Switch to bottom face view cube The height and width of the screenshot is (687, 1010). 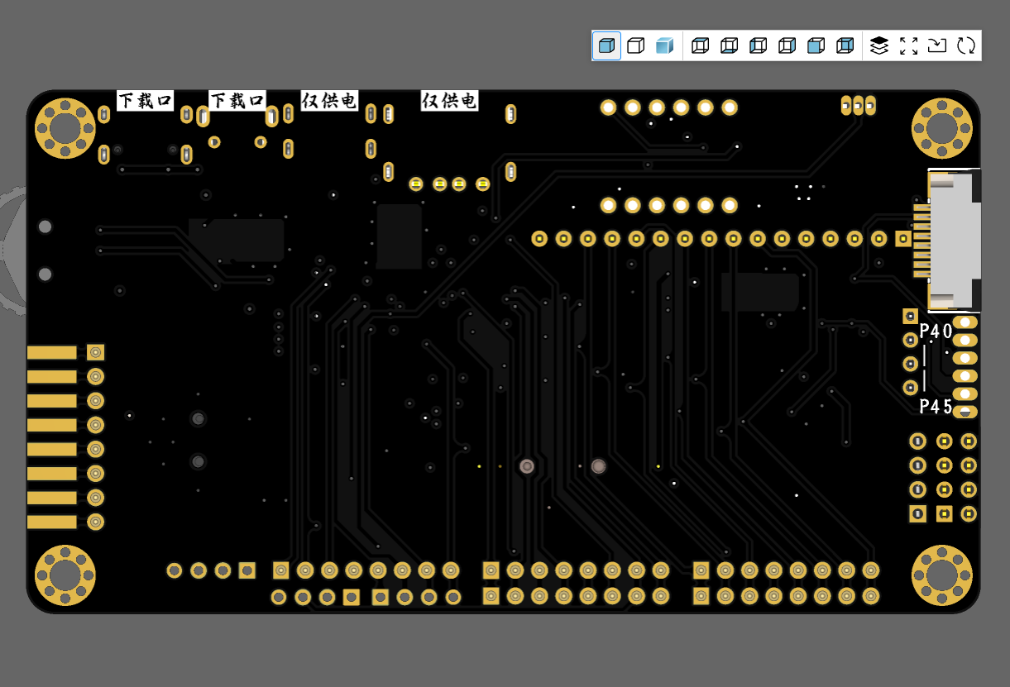click(x=729, y=45)
